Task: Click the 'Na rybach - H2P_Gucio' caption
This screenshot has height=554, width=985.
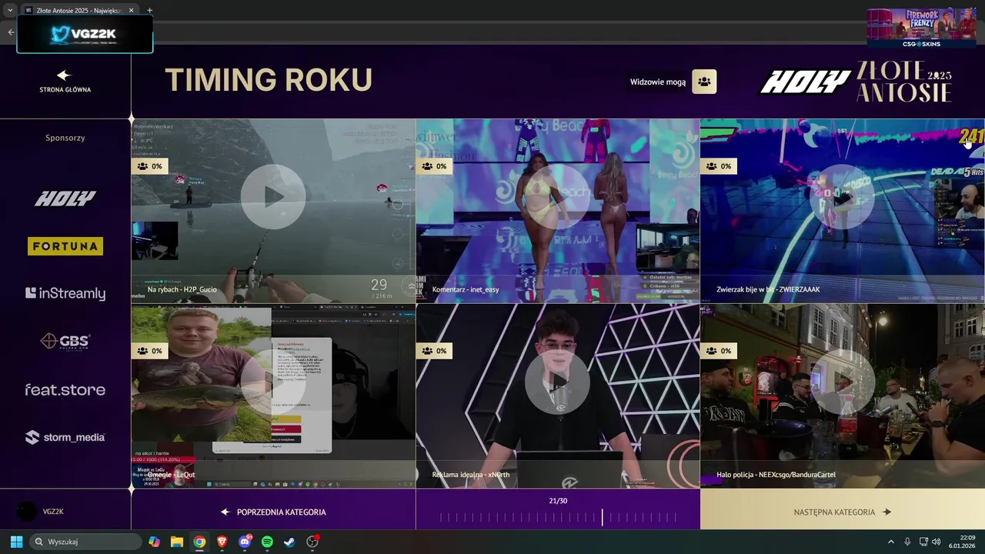Action: (x=182, y=290)
